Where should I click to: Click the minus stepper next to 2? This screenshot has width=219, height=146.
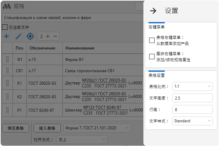(55, 36)
